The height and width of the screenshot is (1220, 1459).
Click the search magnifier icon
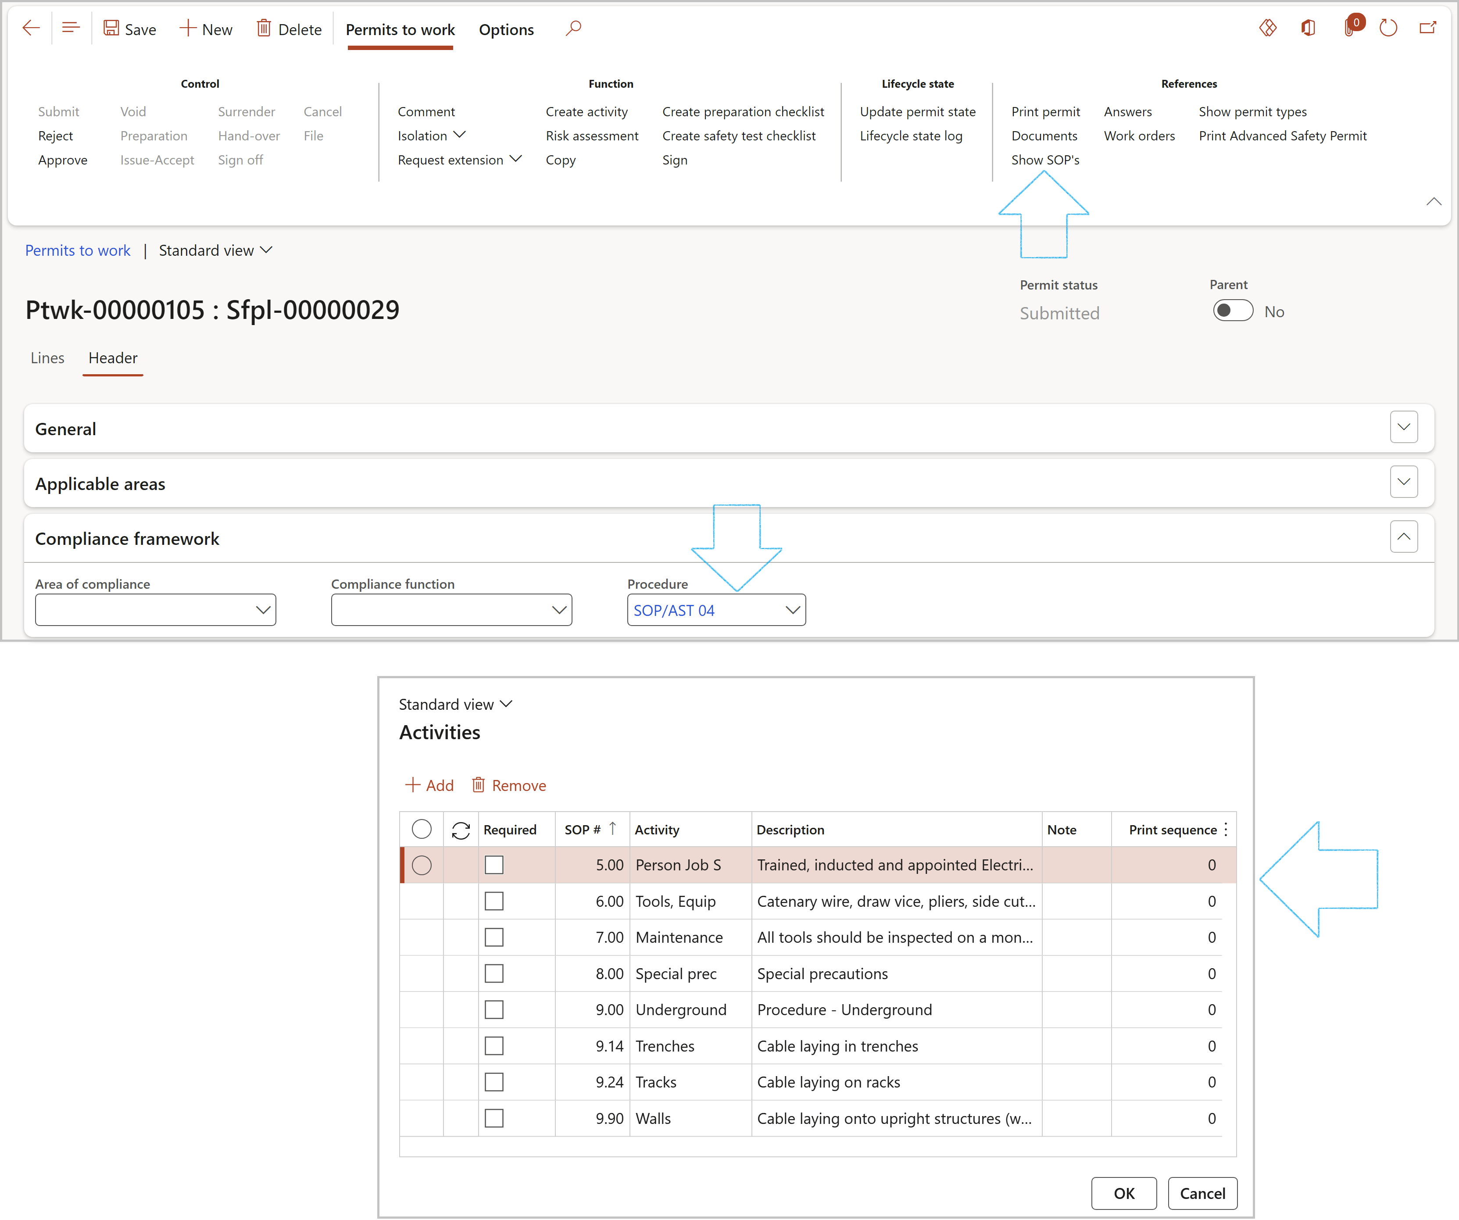point(573,29)
